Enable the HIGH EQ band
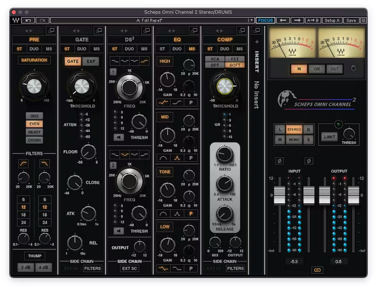This screenshot has height=289, width=377. pyautogui.click(x=165, y=61)
